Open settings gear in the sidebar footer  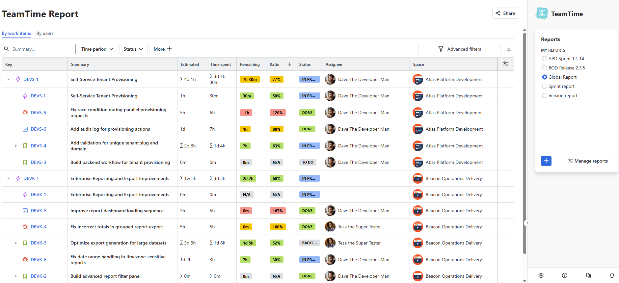tap(541, 275)
